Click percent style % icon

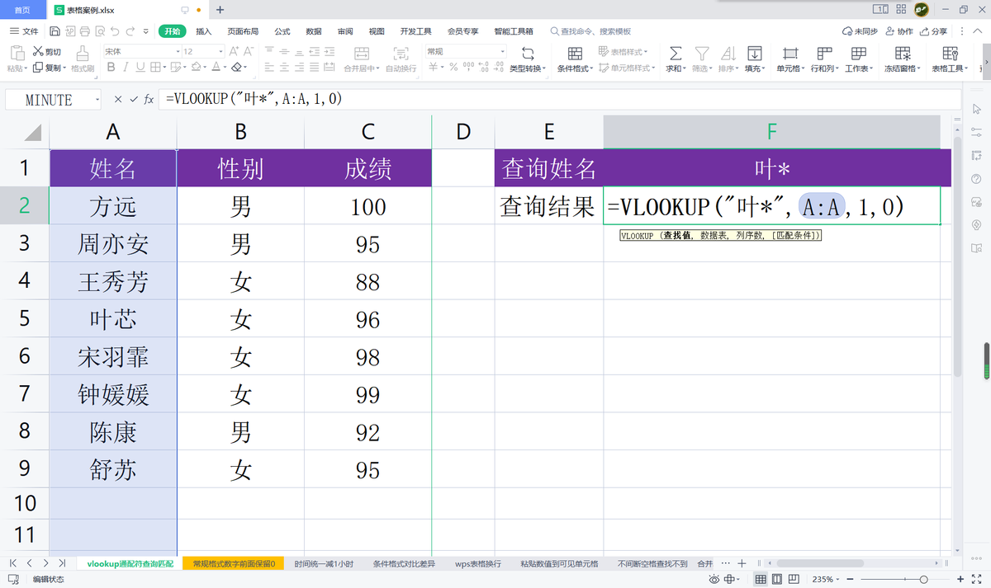pos(453,67)
